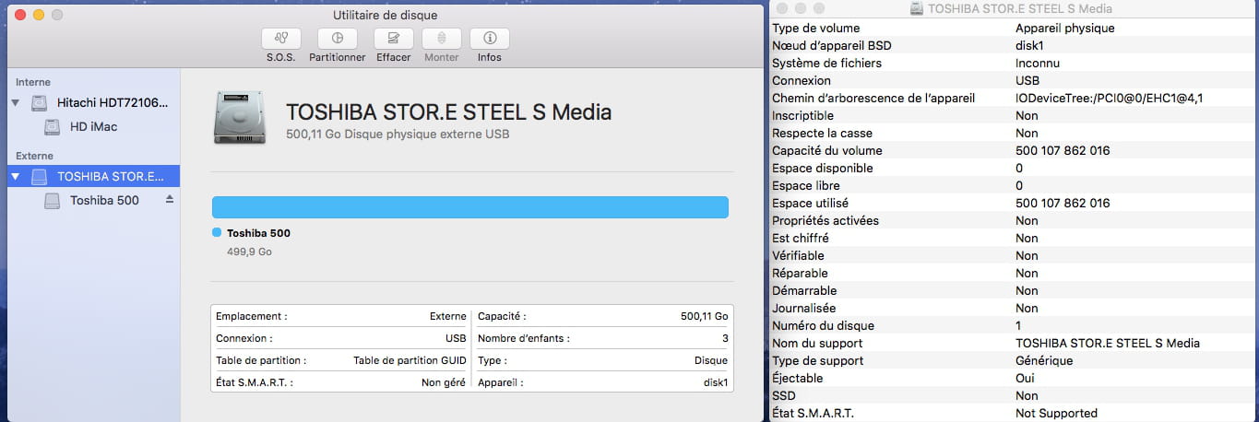Image resolution: width=1259 pixels, height=422 pixels.
Task: Click the Espace utilisé row value
Action: click(1063, 203)
